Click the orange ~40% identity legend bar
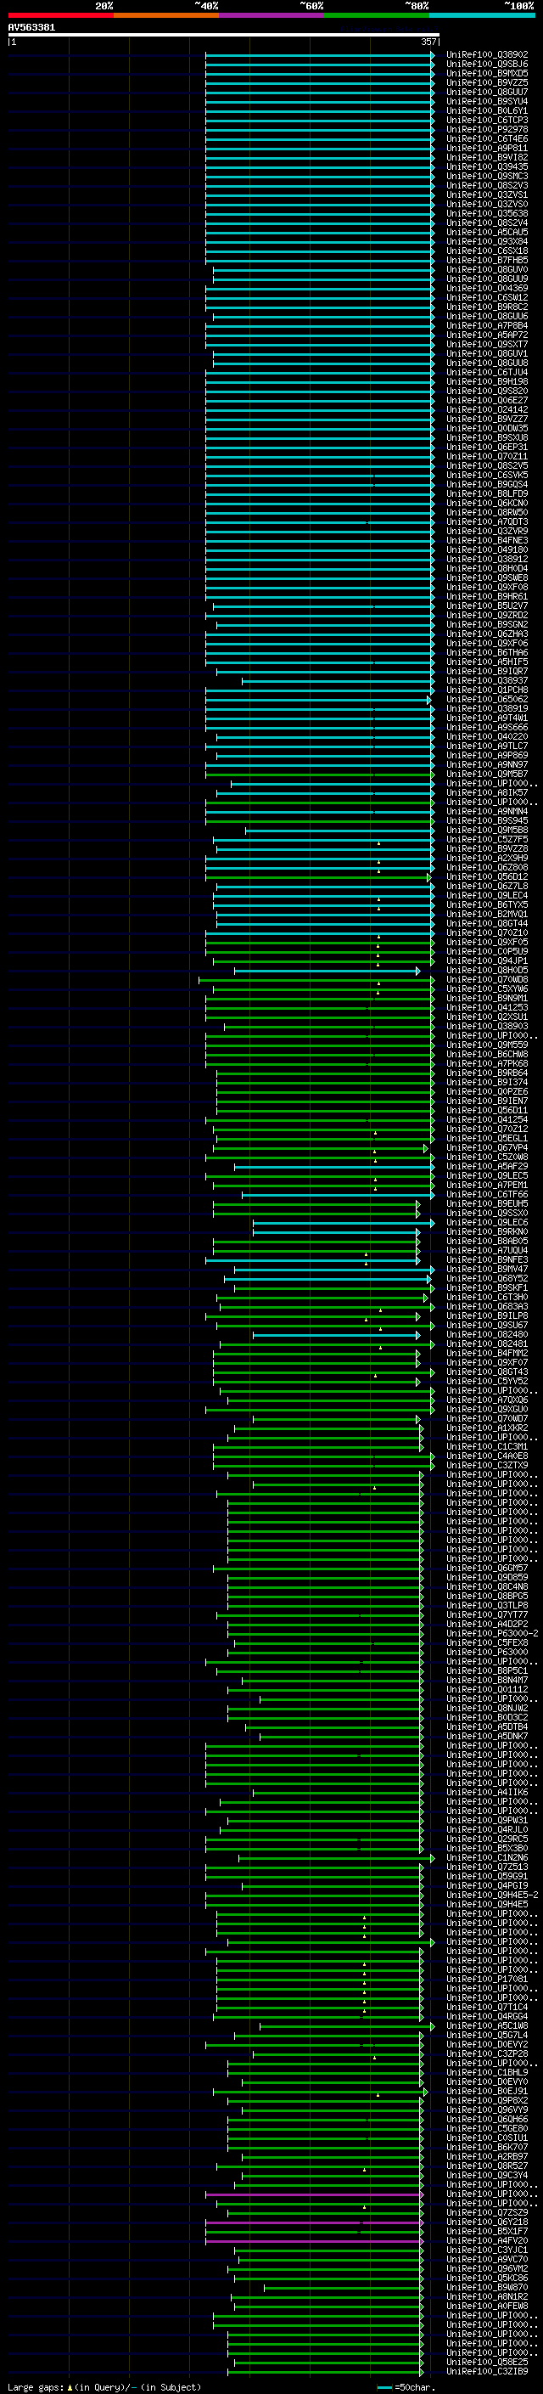543x2394 pixels. (166, 15)
